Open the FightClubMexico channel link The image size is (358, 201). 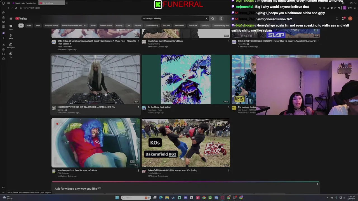coord(154,173)
